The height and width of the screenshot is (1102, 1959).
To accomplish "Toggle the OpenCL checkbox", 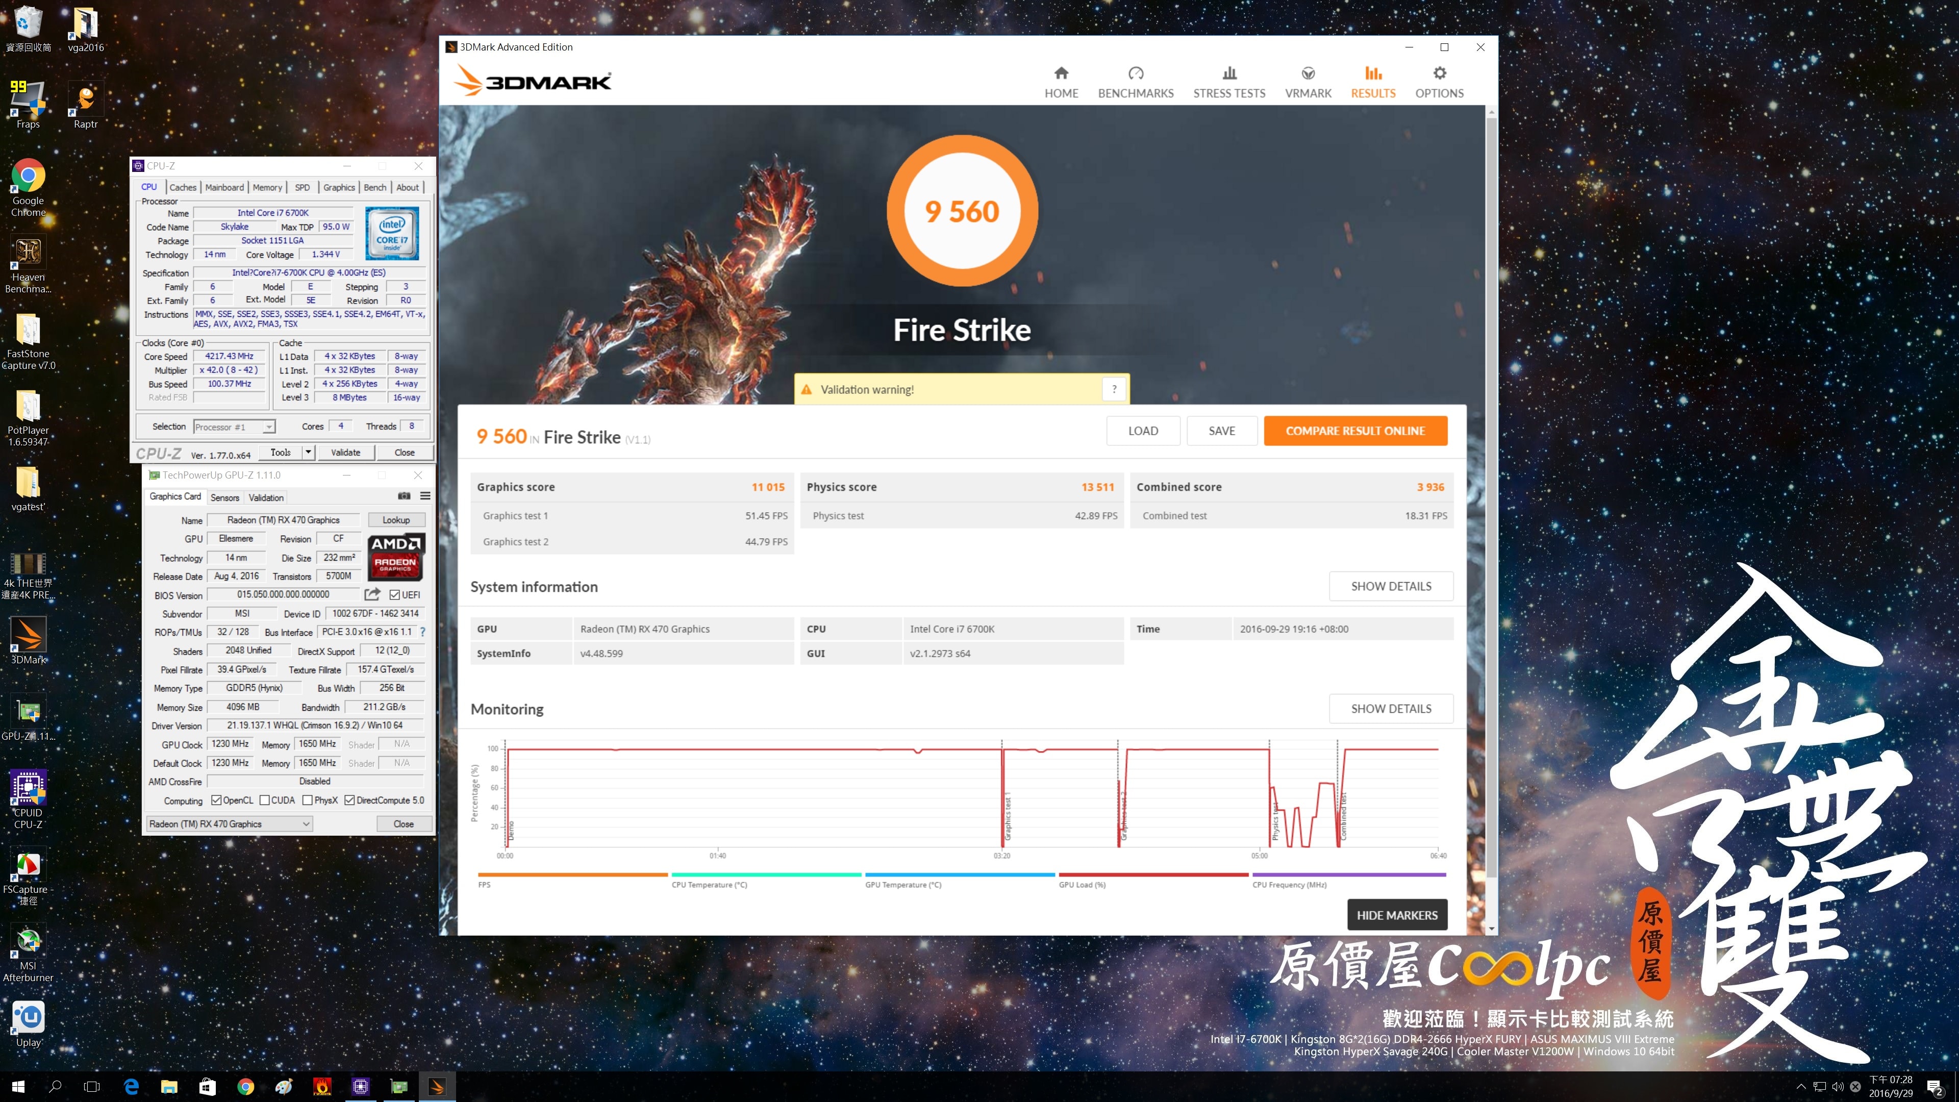I will tap(217, 800).
